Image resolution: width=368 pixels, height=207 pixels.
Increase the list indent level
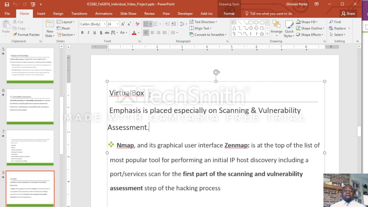(174, 24)
